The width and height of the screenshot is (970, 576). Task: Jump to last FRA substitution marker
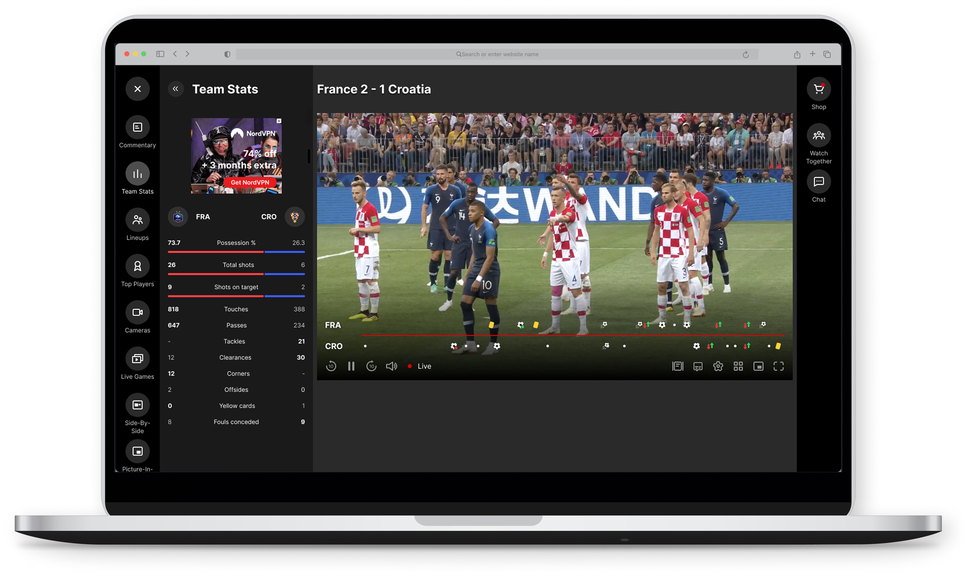[x=746, y=325]
